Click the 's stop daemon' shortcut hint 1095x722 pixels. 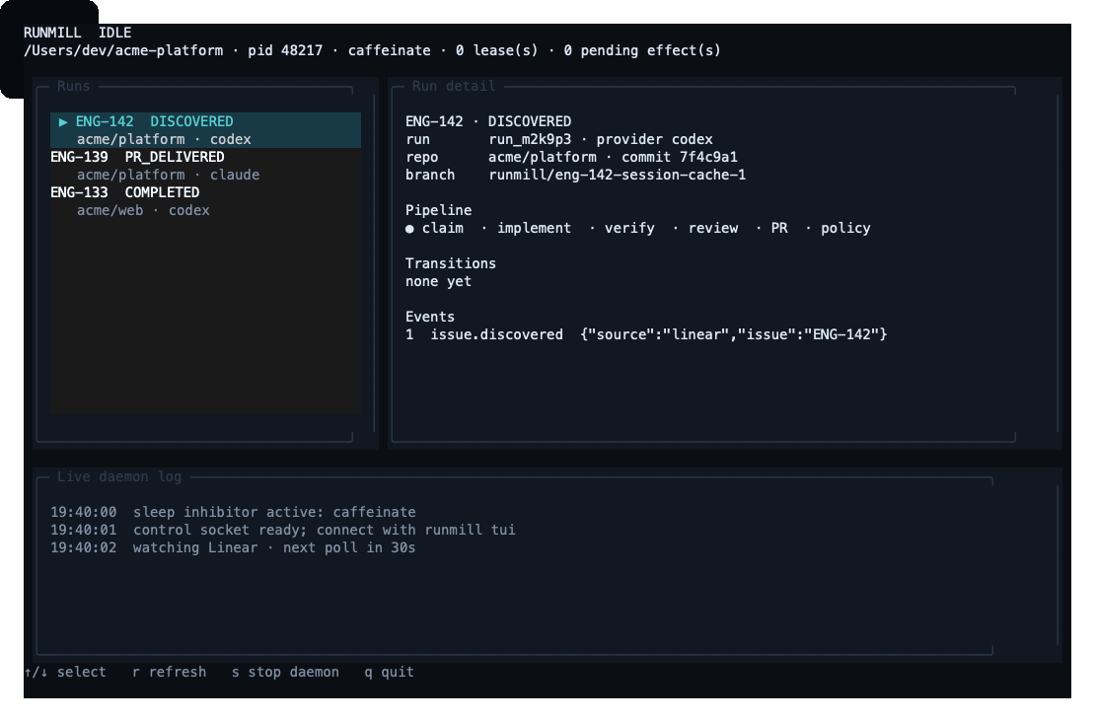pos(285,672)
